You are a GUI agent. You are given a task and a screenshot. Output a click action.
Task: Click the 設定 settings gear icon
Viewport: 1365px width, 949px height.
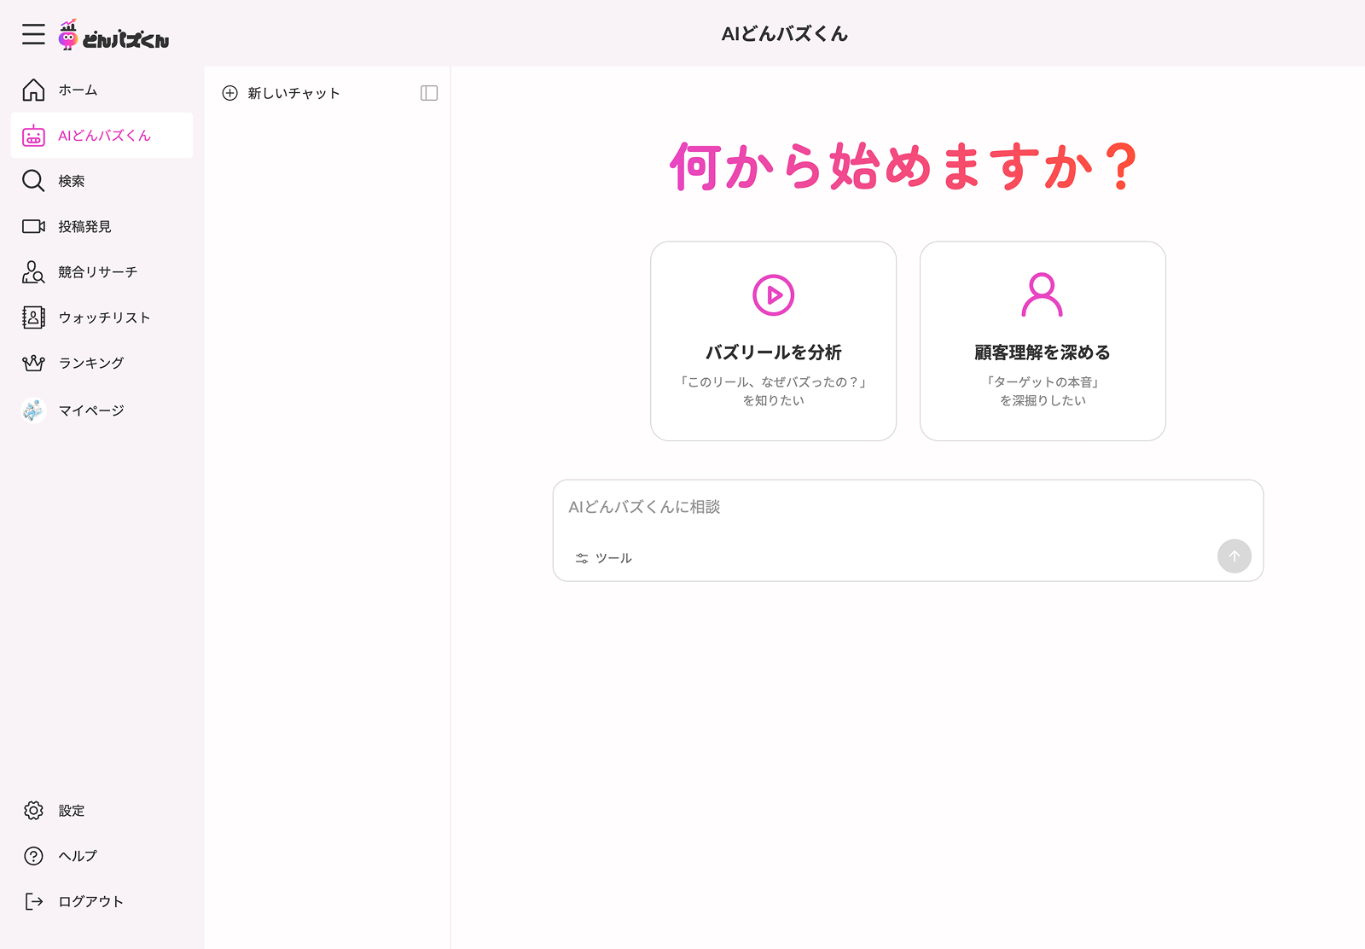(x=33, y=810)
